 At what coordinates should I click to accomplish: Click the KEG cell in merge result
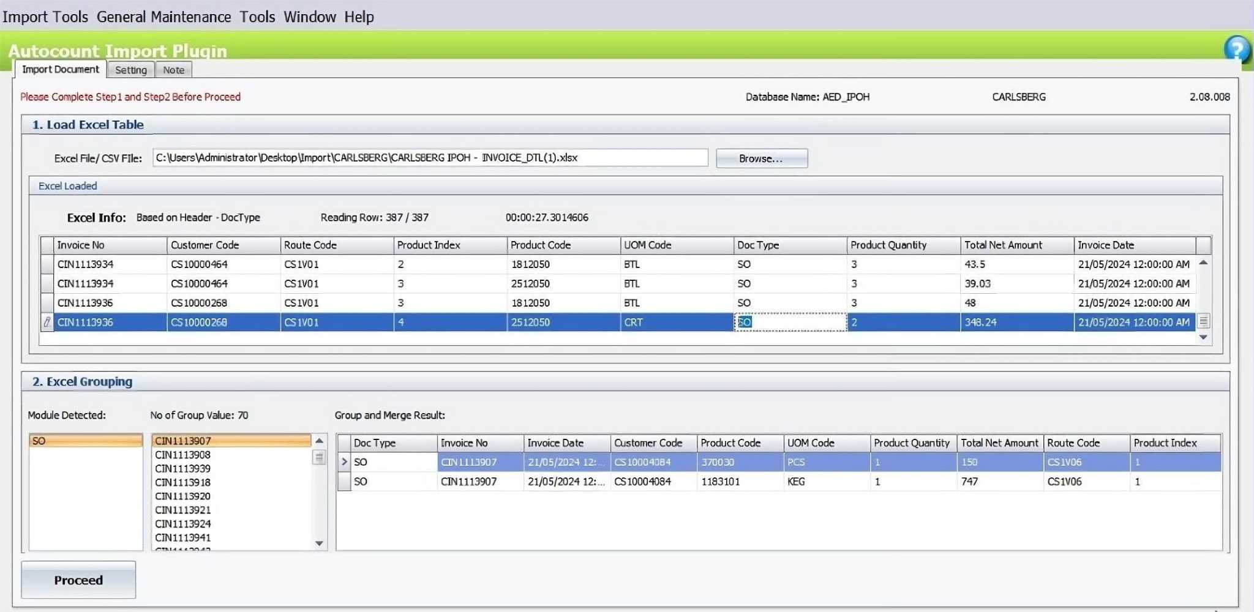827,482
